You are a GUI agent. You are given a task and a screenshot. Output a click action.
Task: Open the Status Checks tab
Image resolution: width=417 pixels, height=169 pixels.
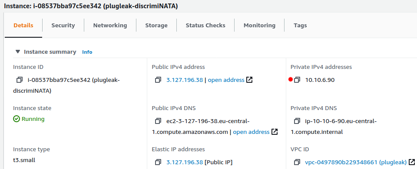[x=205, y=26]
